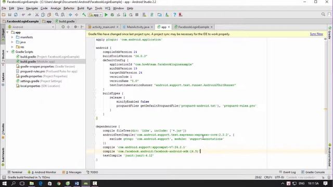Open the Build menu
Screen dimensions: 333x187
(x=81, y=8)
